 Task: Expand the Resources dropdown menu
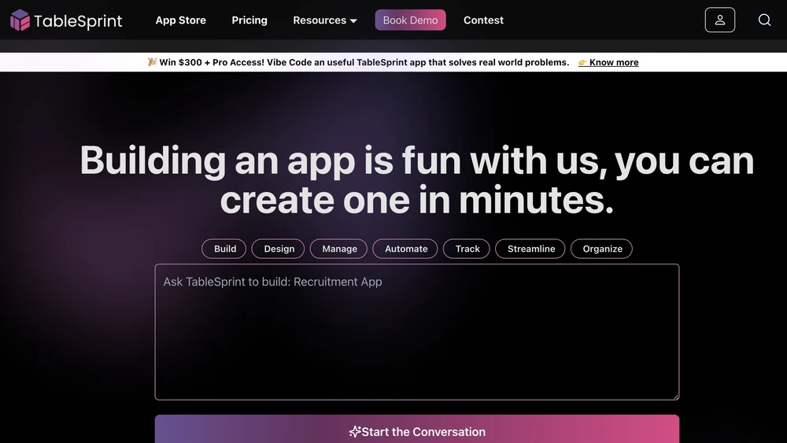coord(325,20)
